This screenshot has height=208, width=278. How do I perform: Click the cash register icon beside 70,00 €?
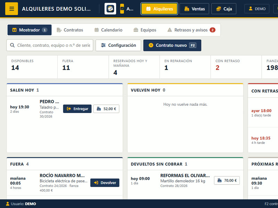coord(220,180)
